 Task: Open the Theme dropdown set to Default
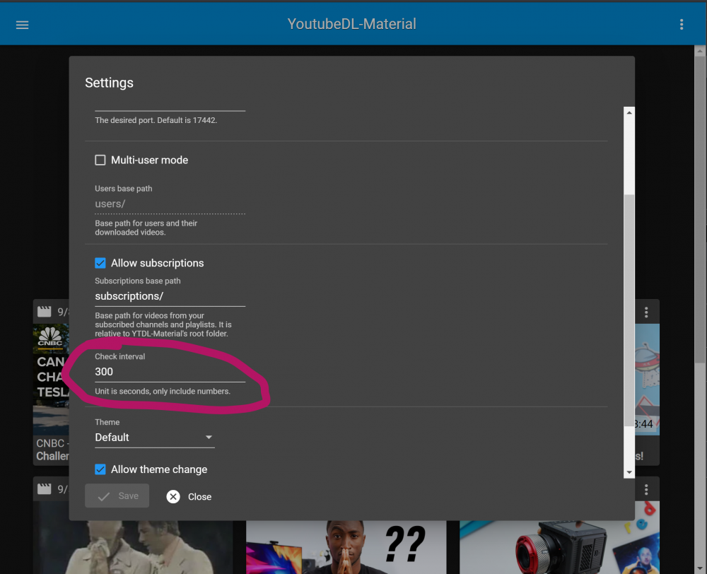pyautogui.click(x=155, y=438)
